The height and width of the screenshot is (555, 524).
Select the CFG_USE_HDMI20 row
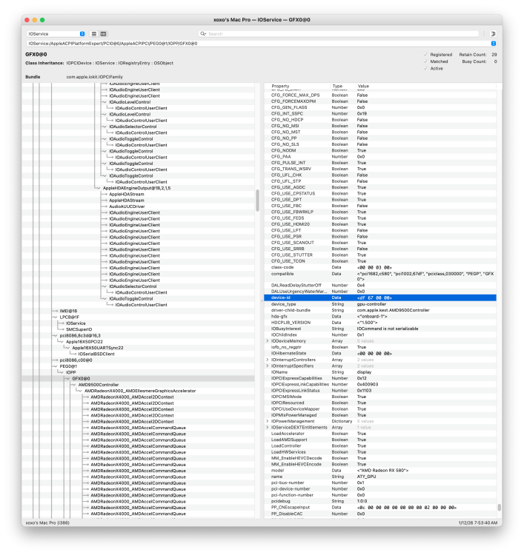(x=380, y=224)
